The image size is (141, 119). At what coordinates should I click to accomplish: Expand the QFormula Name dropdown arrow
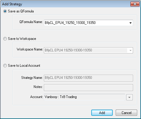point(130,23)
